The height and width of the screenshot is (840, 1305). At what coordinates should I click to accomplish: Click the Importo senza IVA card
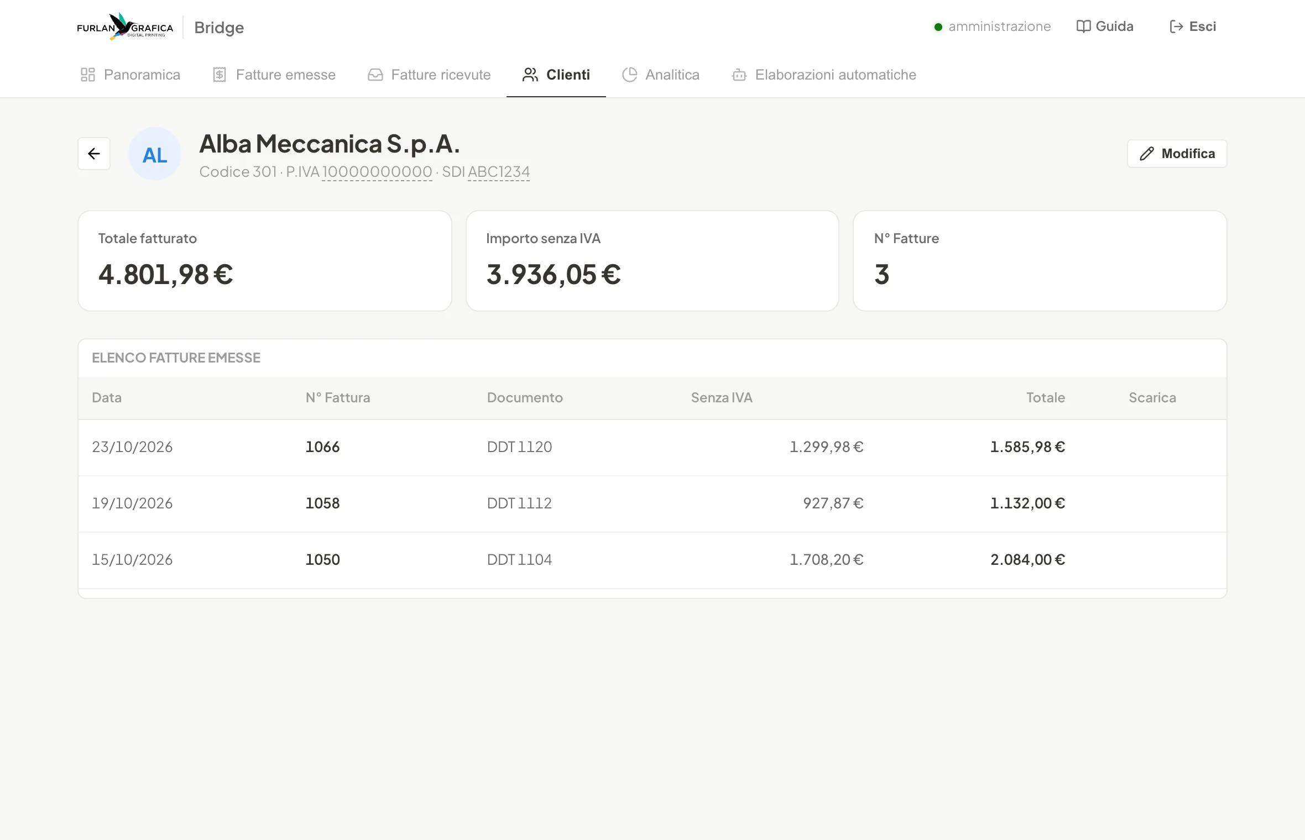(652, 261)
